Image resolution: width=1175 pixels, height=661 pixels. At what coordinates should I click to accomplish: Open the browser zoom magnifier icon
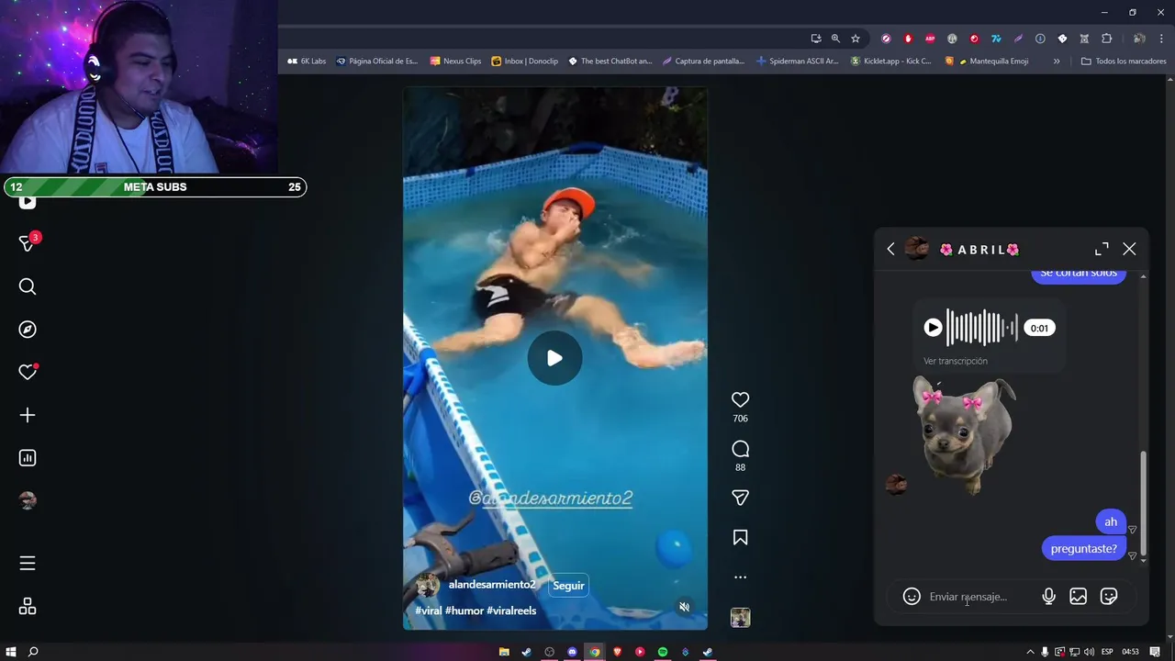pyautogui.click(x=835, y=39)
